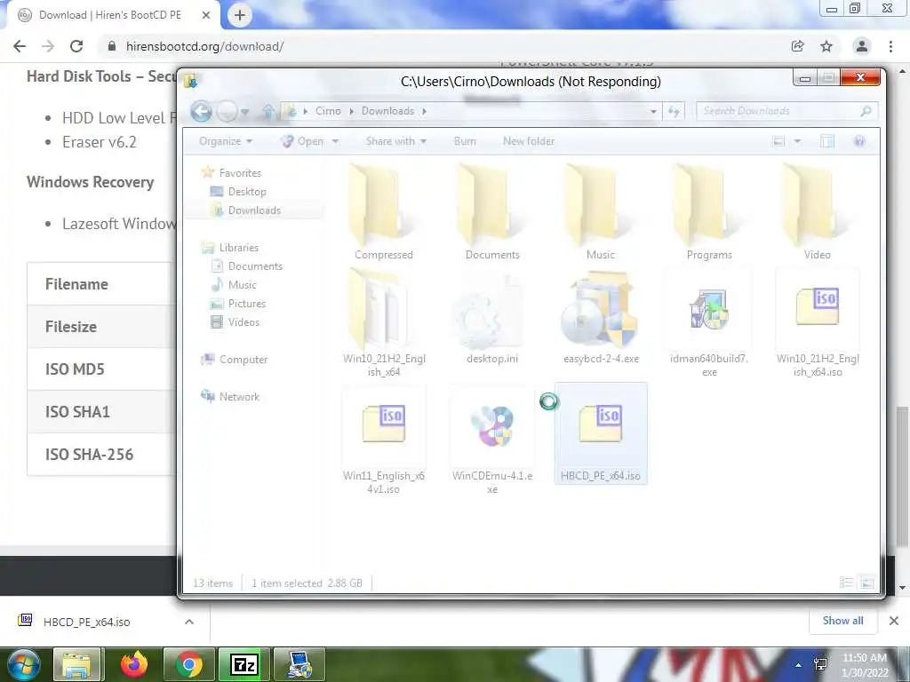Select the HBCD_PE_x64.iso file

(601, 433)
